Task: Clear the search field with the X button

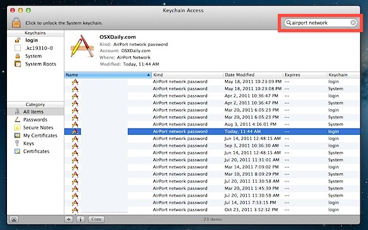Action: (353, 23)
